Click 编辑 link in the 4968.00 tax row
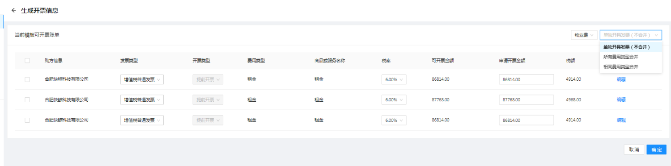 621,100
